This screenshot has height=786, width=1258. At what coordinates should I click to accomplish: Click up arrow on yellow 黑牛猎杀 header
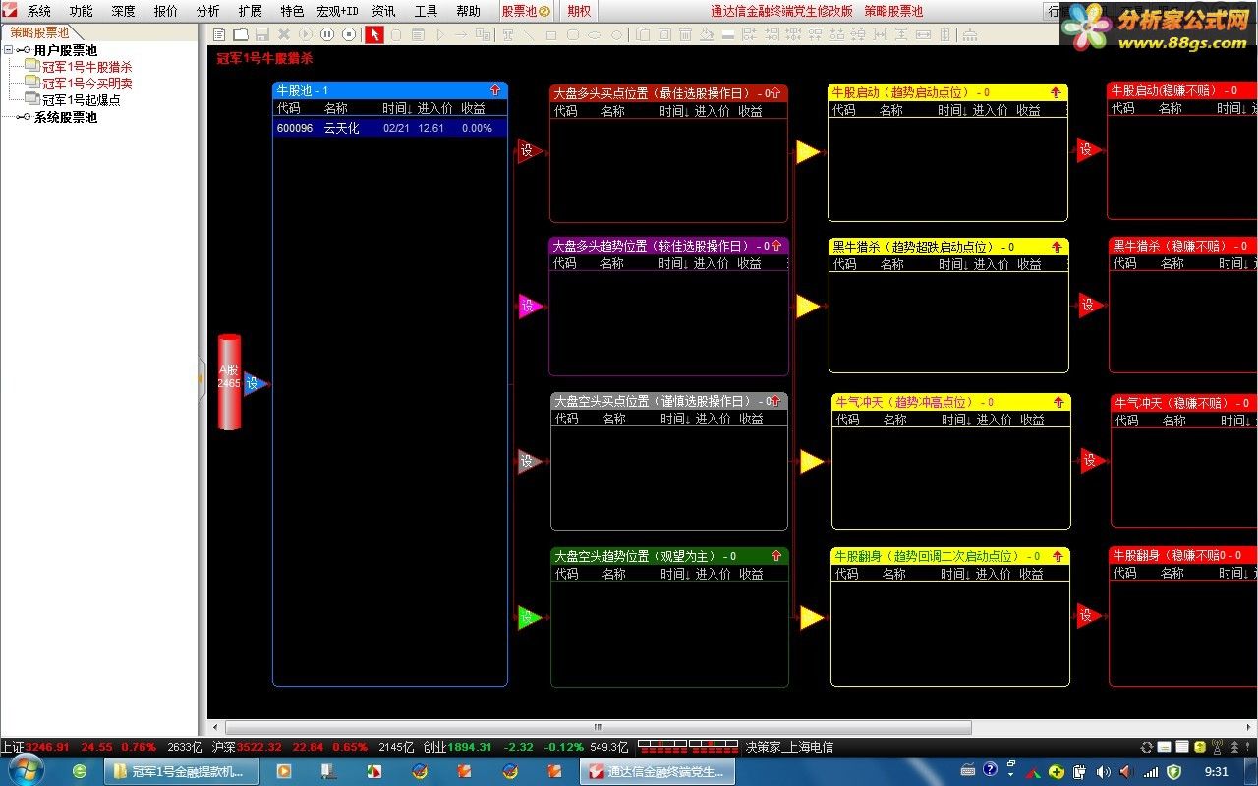pyautogui.click(x=1058, y=247)
